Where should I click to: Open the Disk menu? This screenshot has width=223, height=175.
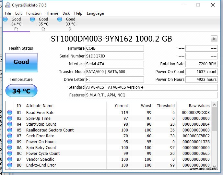click(66, 13)
